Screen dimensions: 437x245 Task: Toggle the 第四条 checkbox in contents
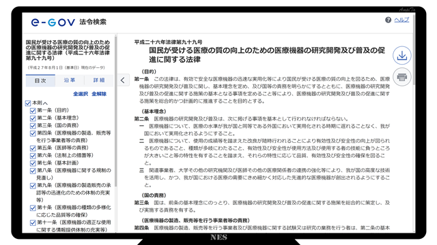coord(33,133)
